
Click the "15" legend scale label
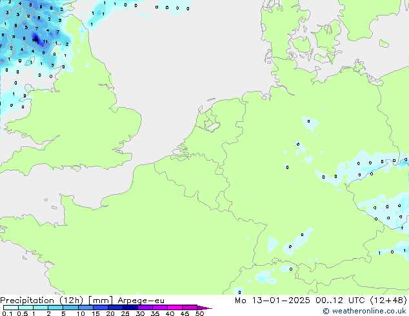pos(95,313)
